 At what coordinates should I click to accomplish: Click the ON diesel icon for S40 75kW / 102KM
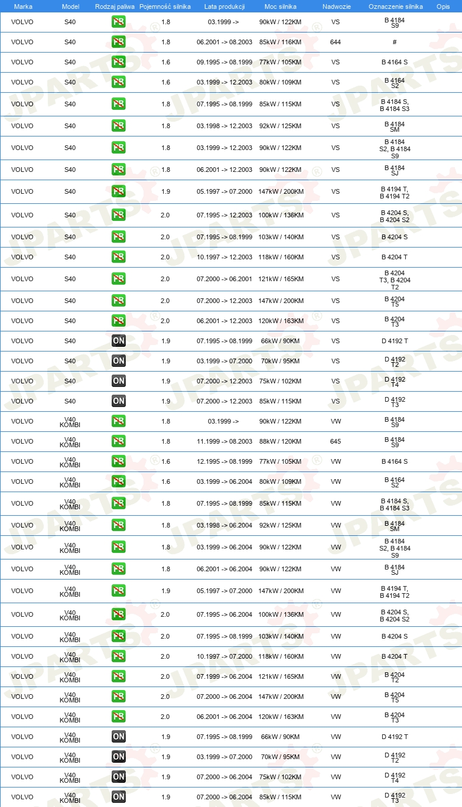[118, 381]
